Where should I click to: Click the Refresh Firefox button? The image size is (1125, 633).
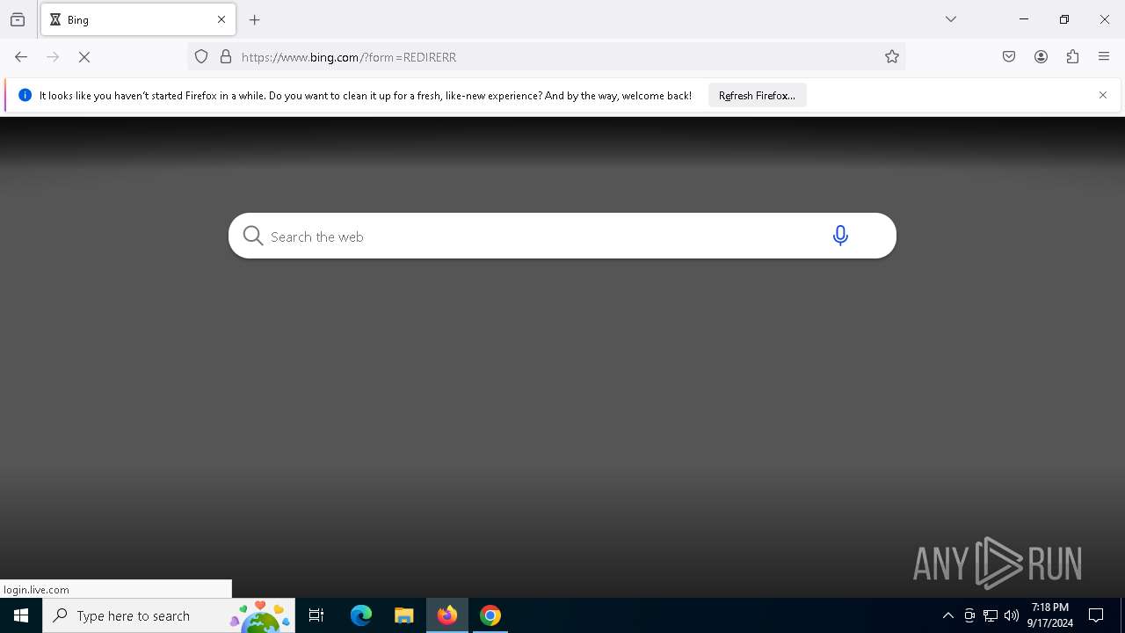coord(757,95)
